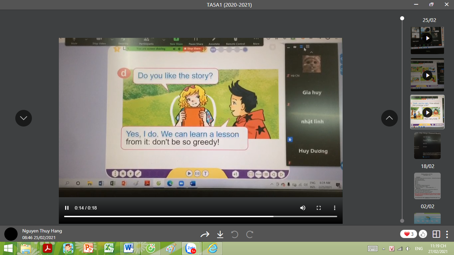Open Coc Coc browser taskbar icon
This screenshot has height=255, width=454.
(x=151, y=248)
